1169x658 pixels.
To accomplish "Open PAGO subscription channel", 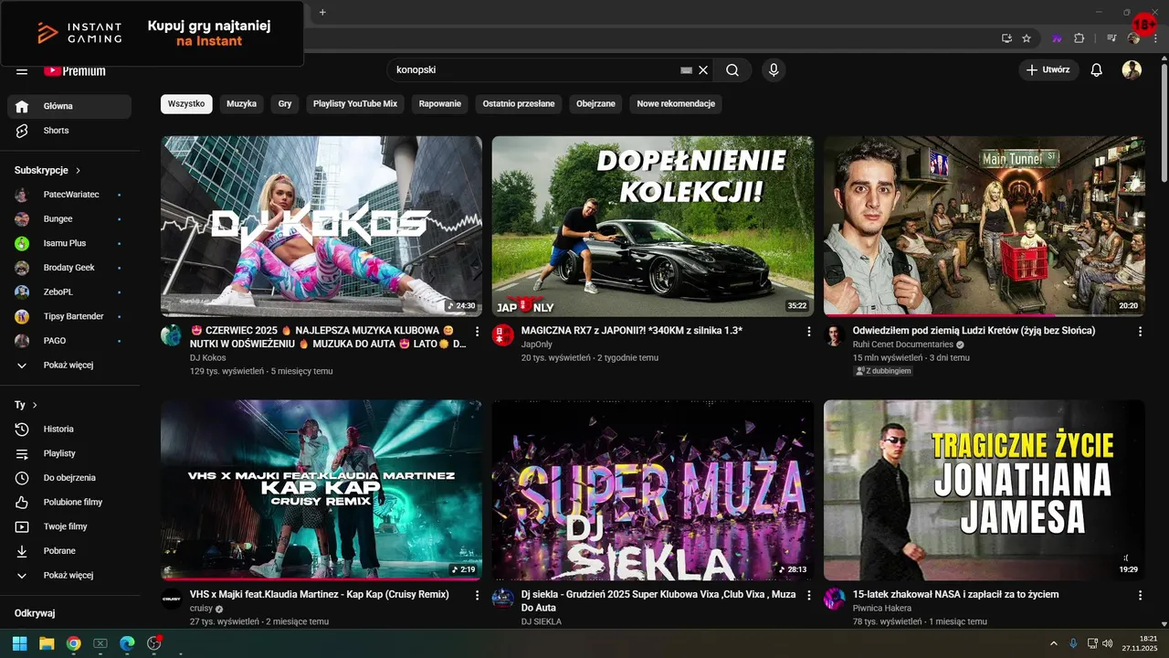I will coord(69,341).
